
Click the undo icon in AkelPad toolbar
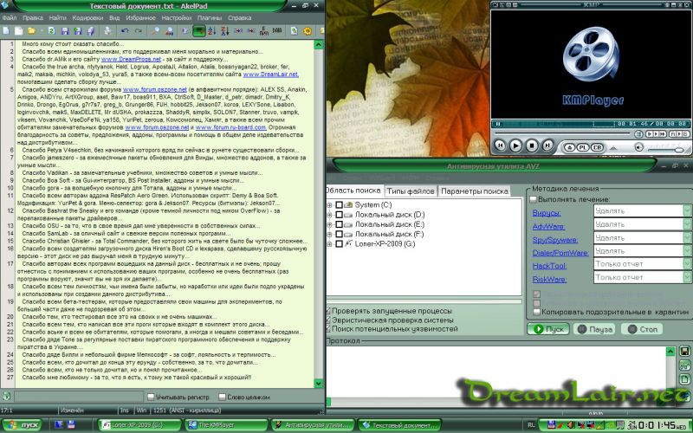click(x=126, y=29)
